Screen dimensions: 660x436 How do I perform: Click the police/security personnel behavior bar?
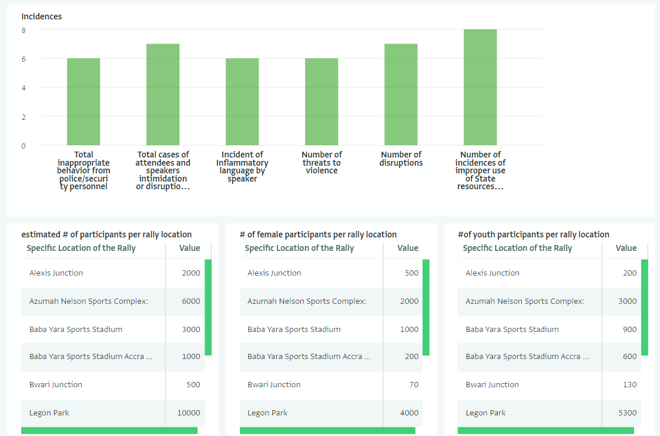coord(83,102)
